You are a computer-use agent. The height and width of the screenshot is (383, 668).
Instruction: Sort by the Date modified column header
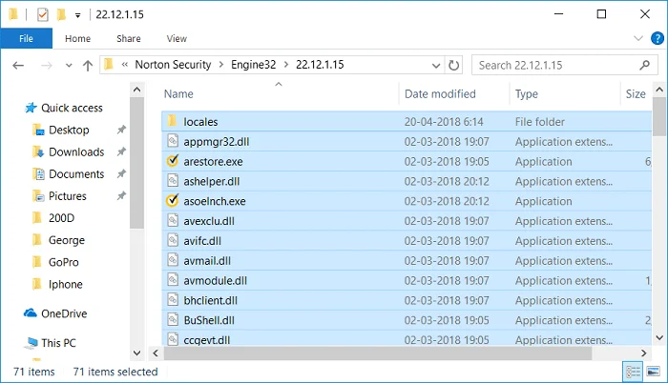[440, 94]
